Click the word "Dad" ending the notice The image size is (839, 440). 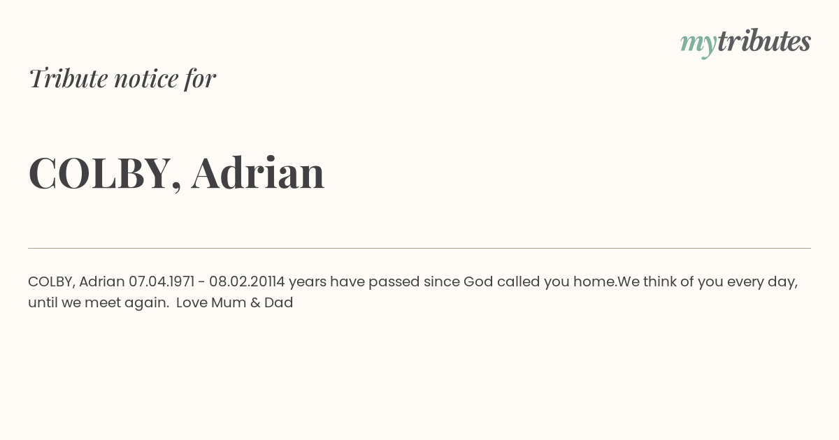tap(279, 303)
